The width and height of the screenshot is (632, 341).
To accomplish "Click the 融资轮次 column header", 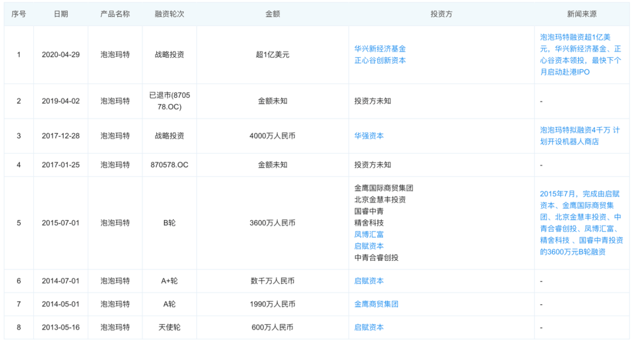I will pyautogui.click(x=169, y=13).
